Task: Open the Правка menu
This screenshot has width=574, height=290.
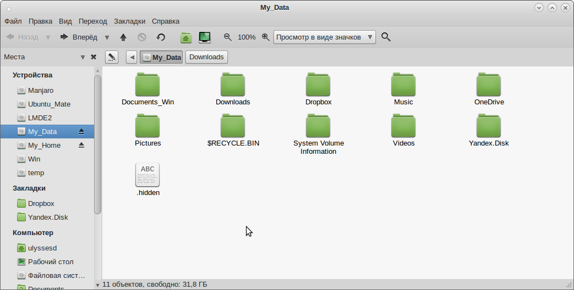Action: pos(40,21)
